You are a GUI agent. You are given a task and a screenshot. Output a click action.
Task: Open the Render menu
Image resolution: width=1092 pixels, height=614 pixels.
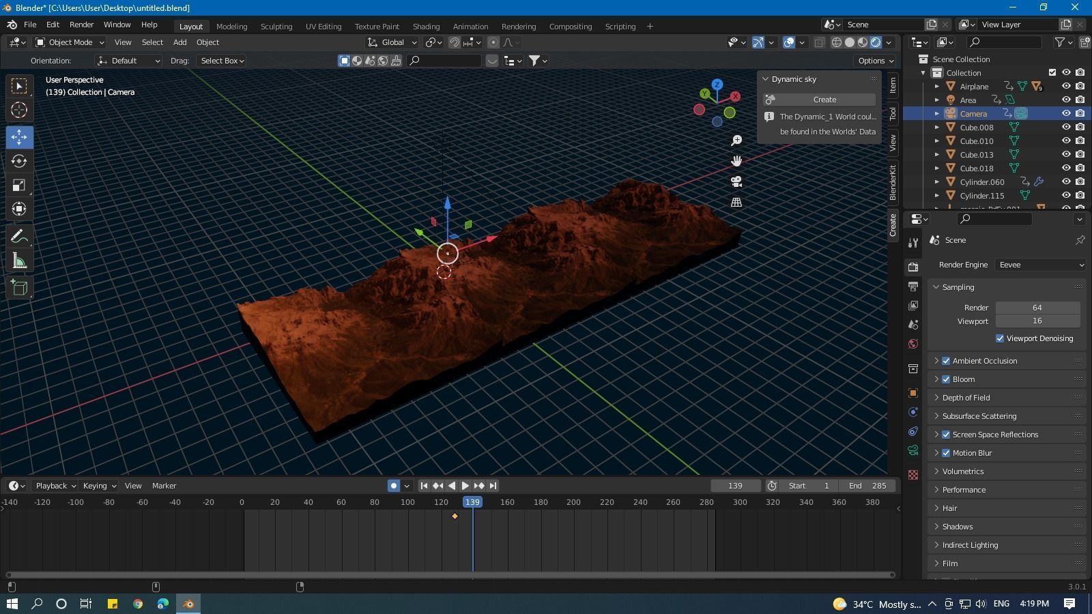[x=81, y=25]
